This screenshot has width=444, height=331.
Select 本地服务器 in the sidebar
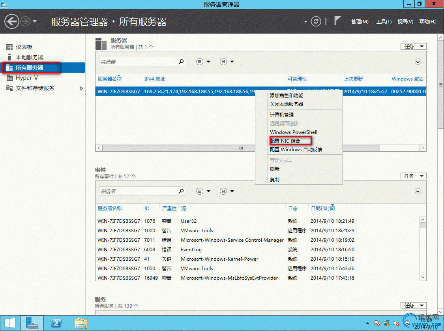pyautogui.click(x=30, y=57)
